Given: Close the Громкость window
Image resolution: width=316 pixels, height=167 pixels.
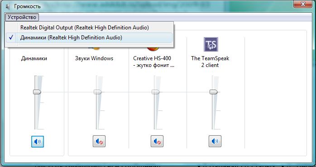Looking at the screenshot, I should tap(303, 4).
